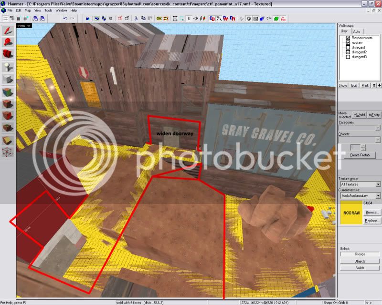382x305 pixels.
Task: Activate the Magnify tool
Action: [8, 42]
